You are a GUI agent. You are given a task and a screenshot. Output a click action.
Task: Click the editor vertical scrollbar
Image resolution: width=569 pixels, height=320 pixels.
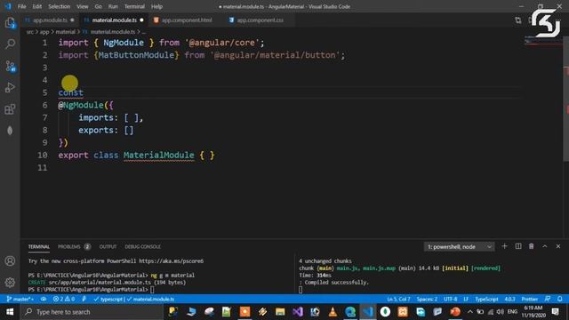coord(566,98)
